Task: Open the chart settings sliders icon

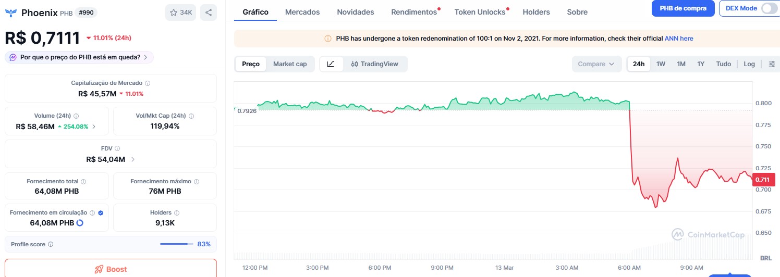Action: point(772,64)
